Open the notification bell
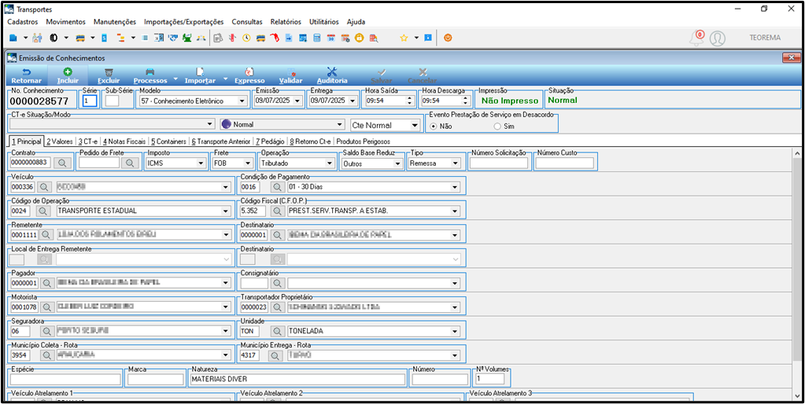This screenshot has width=805, height=404. (x=697, y=38)
